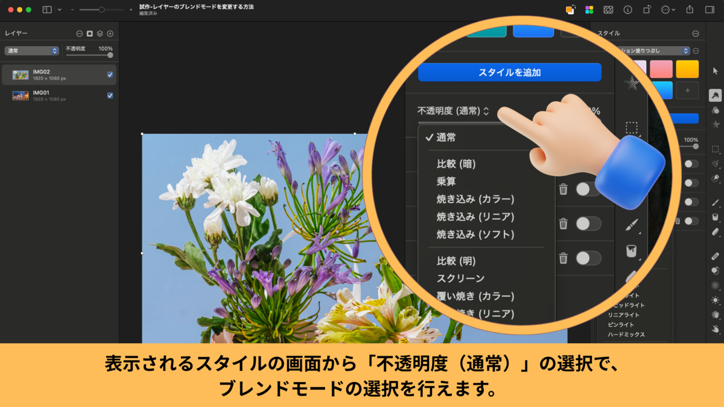The width and height of the screenshot is (724, 407).
Task: Select the Smudge hand tool
Action: point(716,329)
